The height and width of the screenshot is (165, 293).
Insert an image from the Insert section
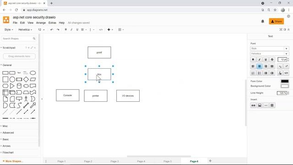pos(260,105)
